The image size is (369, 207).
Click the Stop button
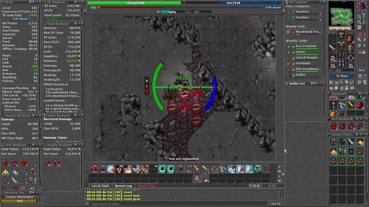[x=362, y=70]
